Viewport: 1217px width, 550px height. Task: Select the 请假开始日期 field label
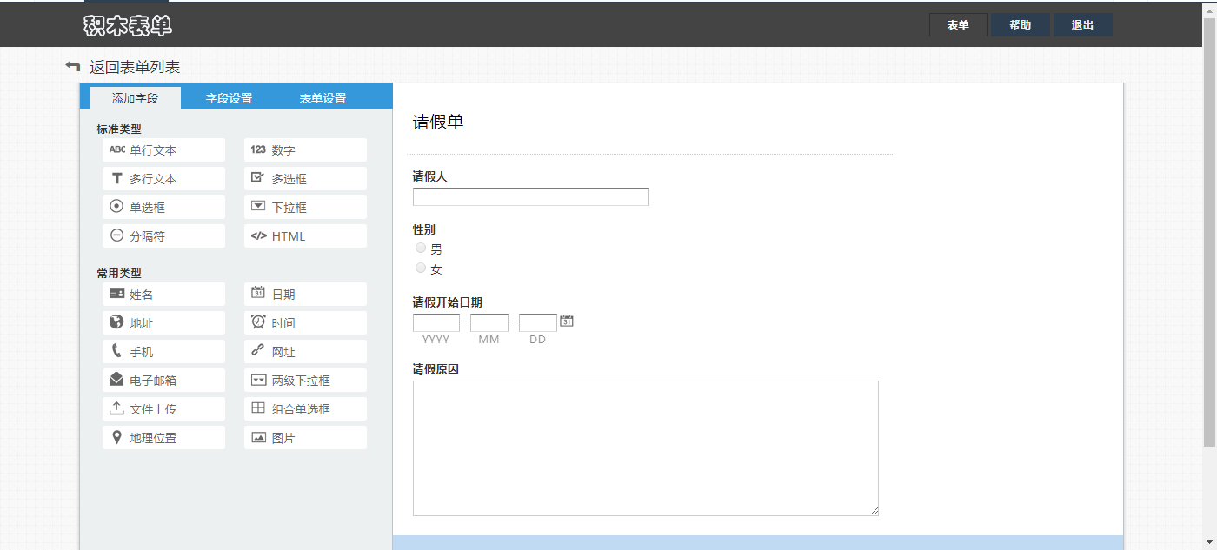point(448,302)
